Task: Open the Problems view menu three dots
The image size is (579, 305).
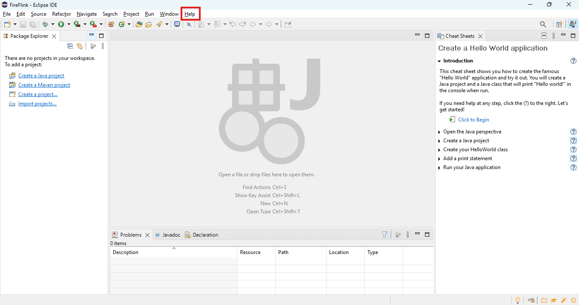Action: pos(408,234)
